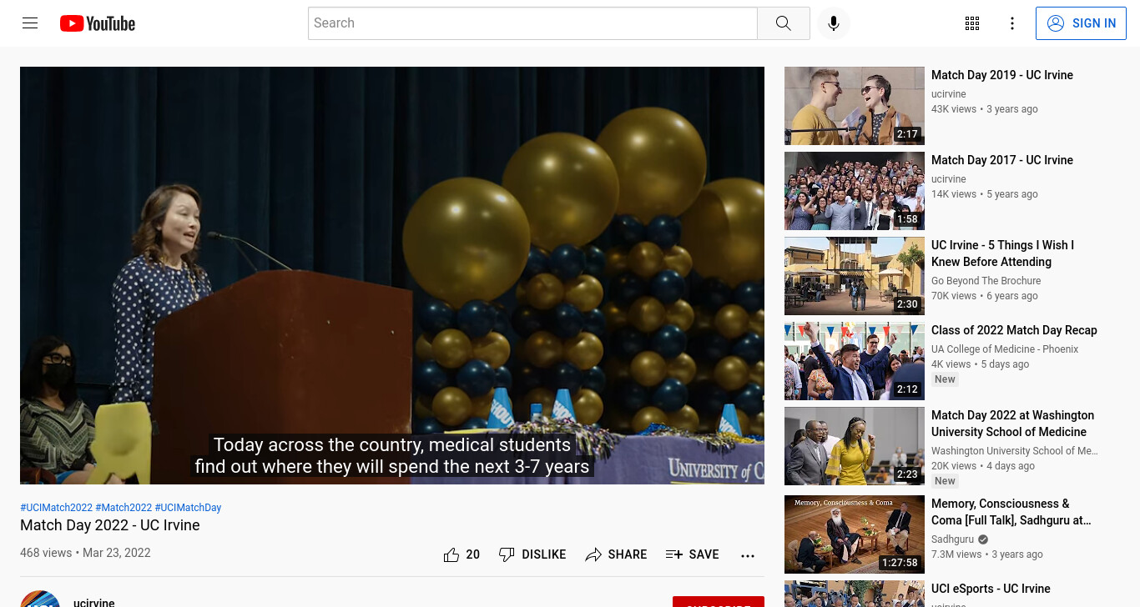Click the search magnifier button

(783, 23)
